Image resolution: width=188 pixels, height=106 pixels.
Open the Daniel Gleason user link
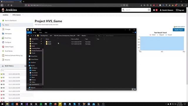pyautogui.click(x=167, y=10)
